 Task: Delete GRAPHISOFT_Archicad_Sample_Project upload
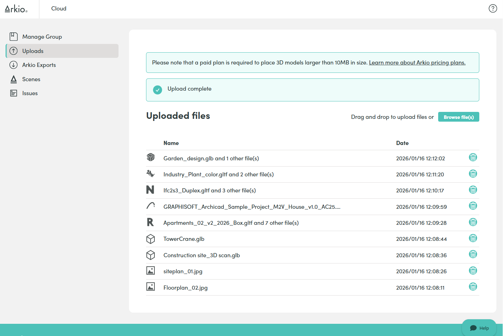(x=473, y=206)
